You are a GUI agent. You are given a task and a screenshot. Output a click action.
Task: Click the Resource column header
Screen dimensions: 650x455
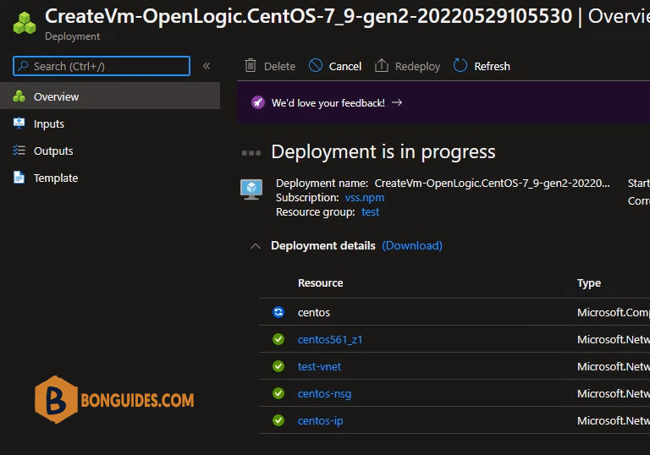click(x=321, y=283)
